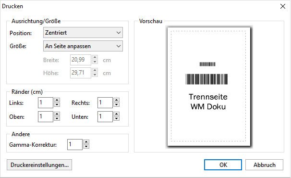Open the Position dropdown set to Zentriert
Screen dimensions: 291x178
(x=83, y=33)
